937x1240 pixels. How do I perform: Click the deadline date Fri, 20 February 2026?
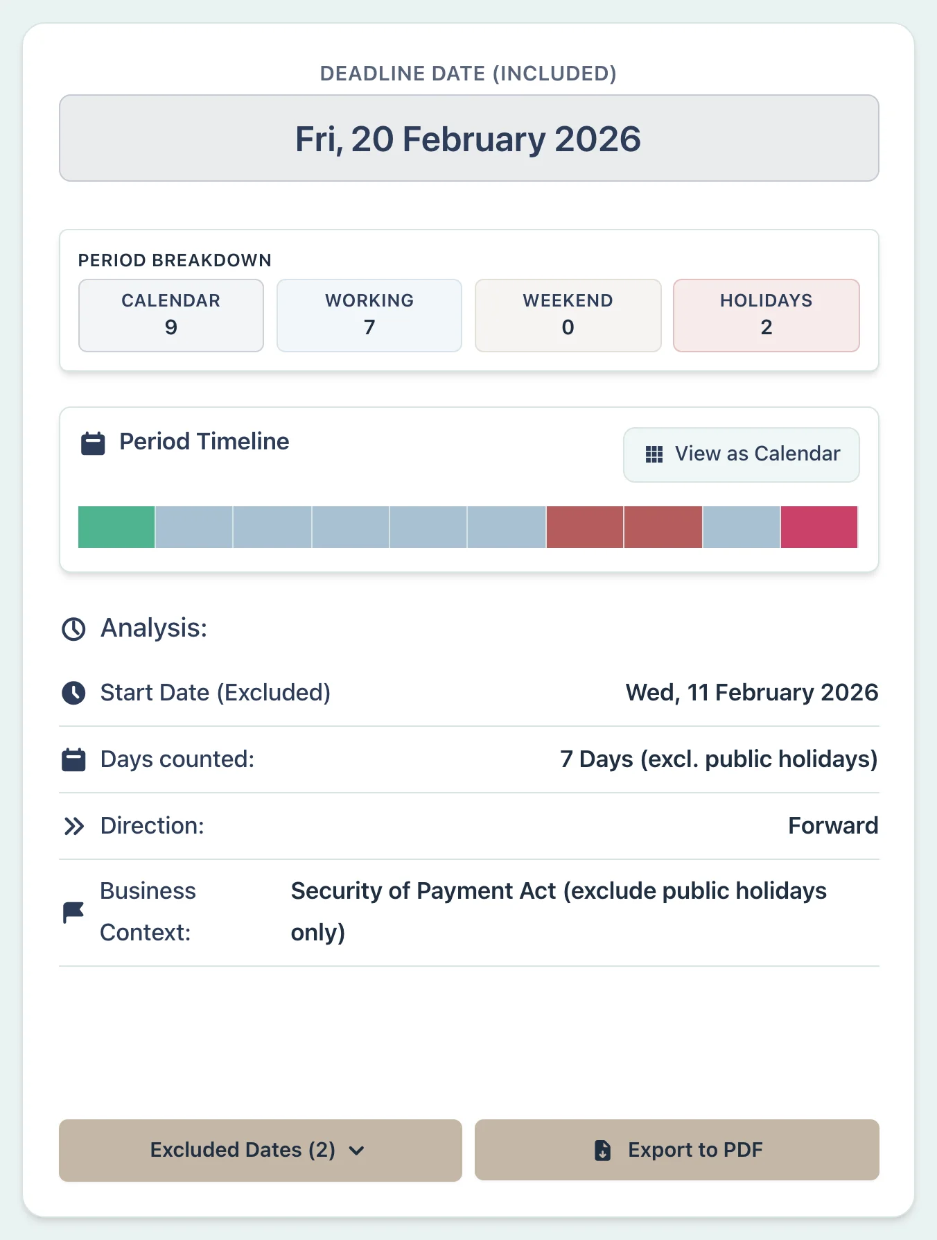(468, 137)
